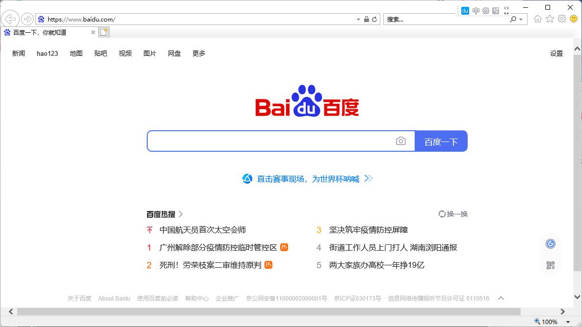The image size is (582, 327).
Task: Click the 百度一下 search button
Action: click(441, 141)
